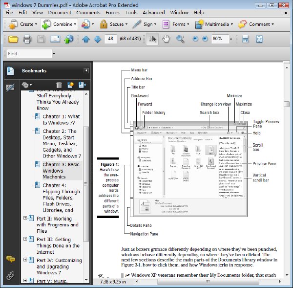Open the Sign dropdown menu
This screenshot has width=293, height=288.
point(144,24)
